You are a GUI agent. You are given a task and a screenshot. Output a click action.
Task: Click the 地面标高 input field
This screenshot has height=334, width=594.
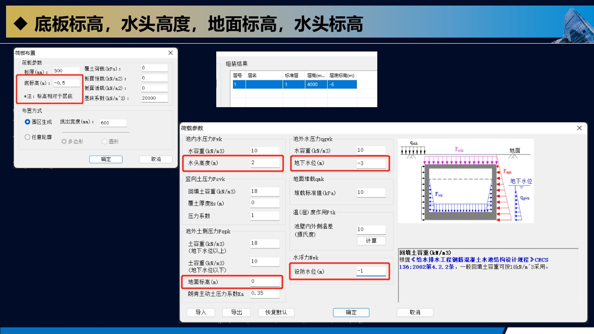pos(265,281)
